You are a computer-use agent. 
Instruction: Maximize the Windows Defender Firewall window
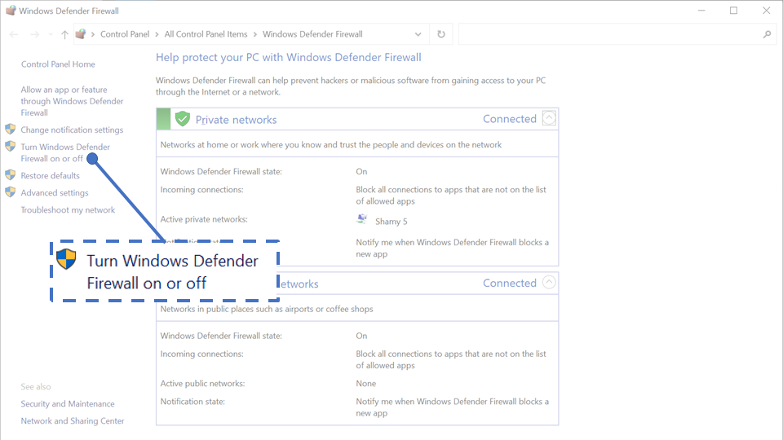tap(733, 11)
